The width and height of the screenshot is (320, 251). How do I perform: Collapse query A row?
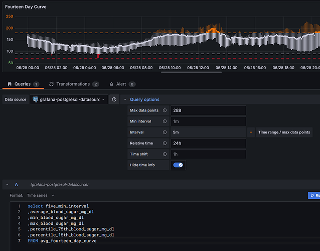(x=8, y=184)
